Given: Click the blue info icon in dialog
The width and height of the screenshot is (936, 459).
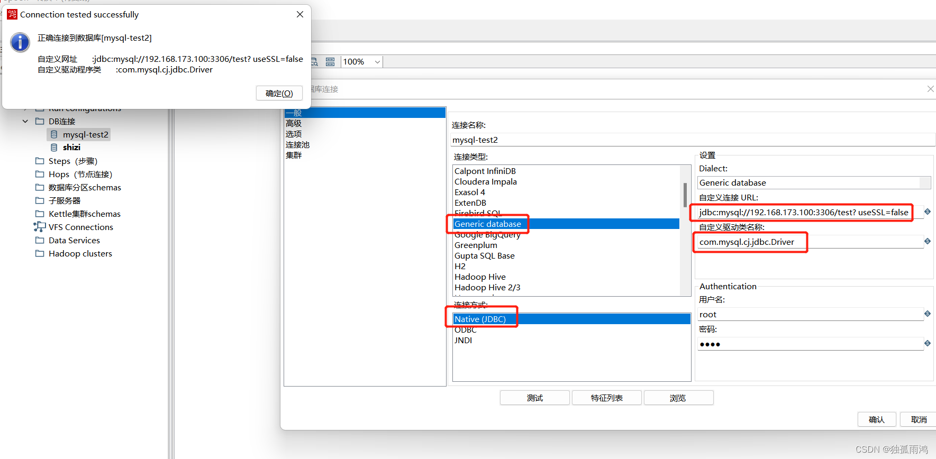Looking at the screenshot, I should [20, 42].
